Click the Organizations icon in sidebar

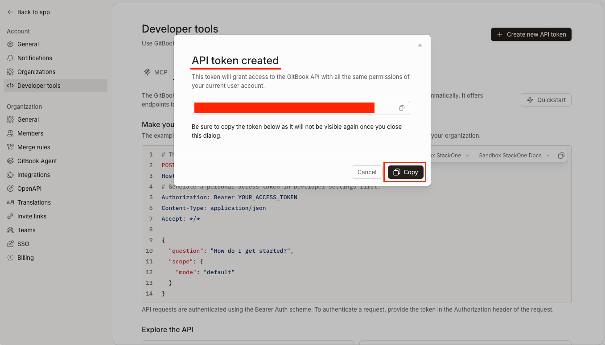10,72
